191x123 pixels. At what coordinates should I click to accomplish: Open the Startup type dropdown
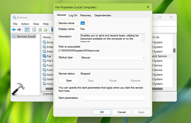tap(113, 58)
